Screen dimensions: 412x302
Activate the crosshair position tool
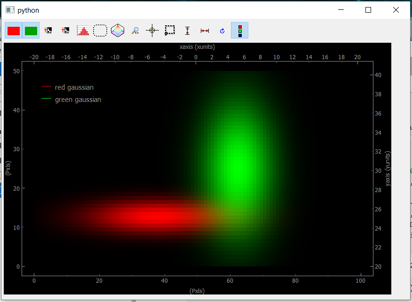[152, 31]
